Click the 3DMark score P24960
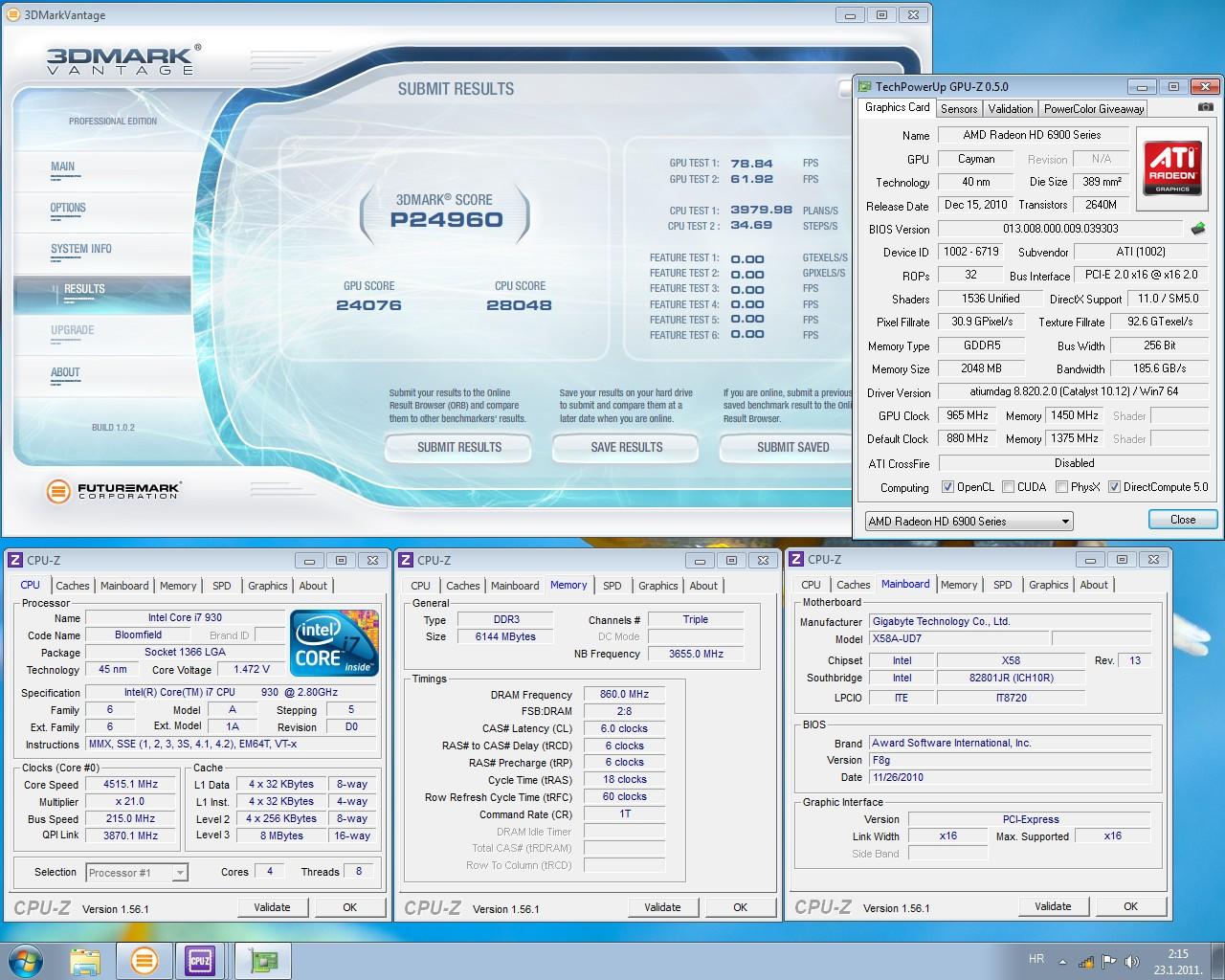Viewport: 1225px width, 980px height. pos(446,220)
